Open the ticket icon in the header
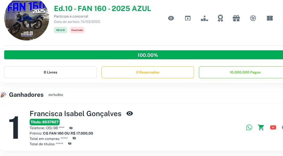This screenshot has height=156, width=283. 270,18
